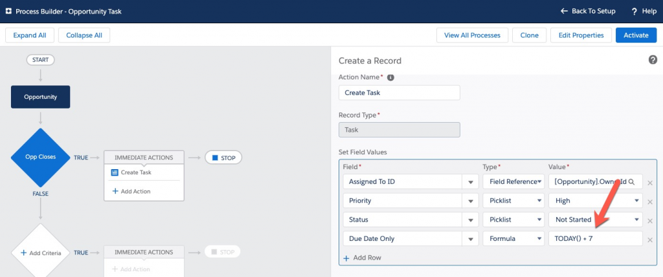This screenshot has height=277, width=663.
Task: Click the help question mark icon in panel
Action: point(653,60)
